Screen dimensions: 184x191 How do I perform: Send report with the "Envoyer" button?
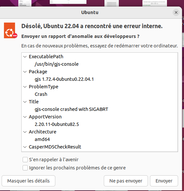coord(164,181)
